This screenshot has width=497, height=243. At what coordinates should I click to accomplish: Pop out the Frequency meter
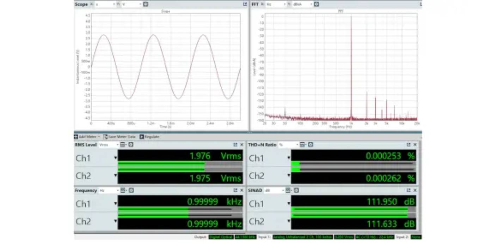(235, 190)
